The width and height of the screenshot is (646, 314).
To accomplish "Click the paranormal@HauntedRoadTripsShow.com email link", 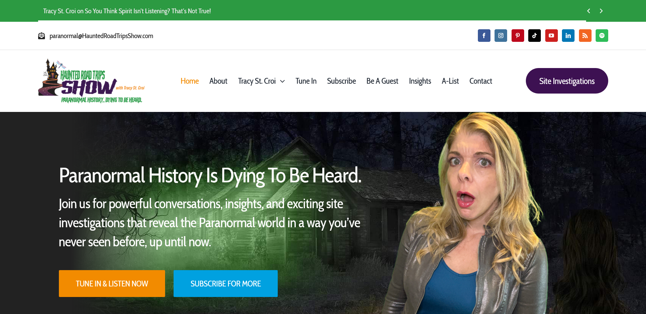I will click(101, 36).
